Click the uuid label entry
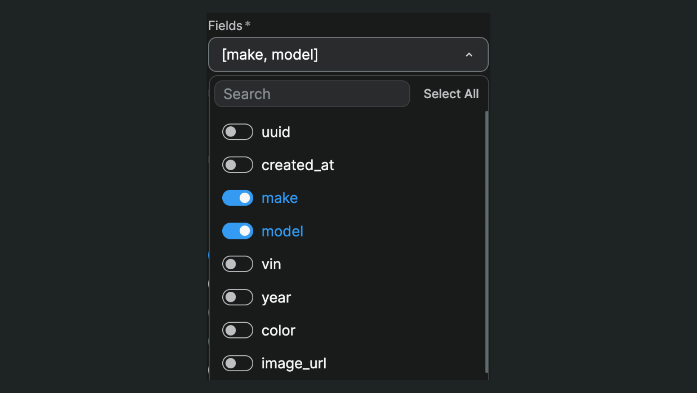The height and width of the screenshot is (393, 697). pos(275,132)
